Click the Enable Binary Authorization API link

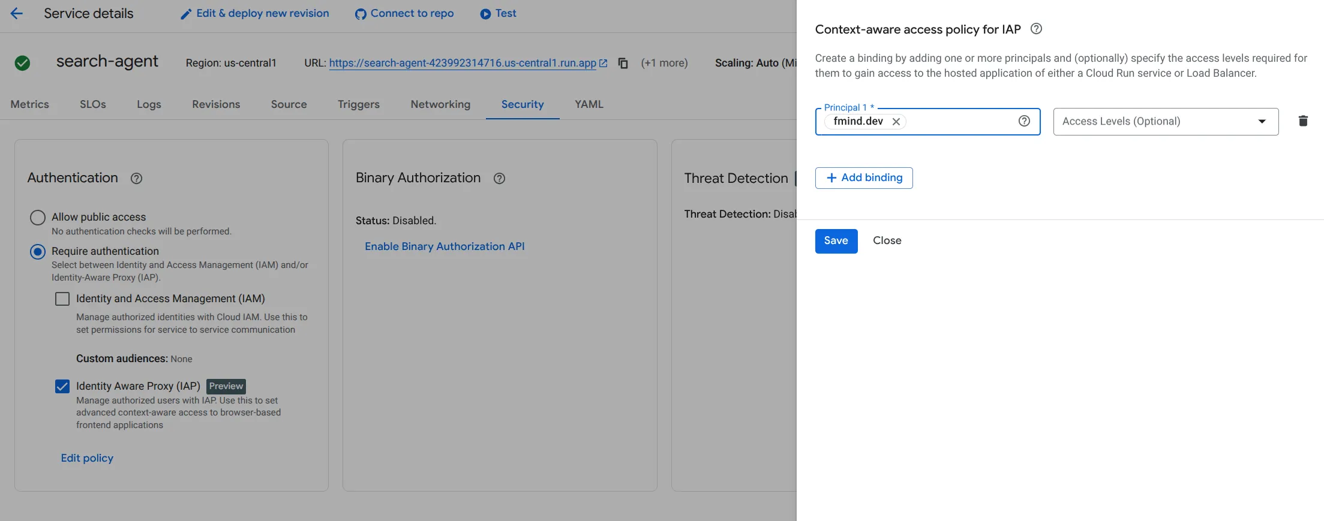[x=445, y=246]
